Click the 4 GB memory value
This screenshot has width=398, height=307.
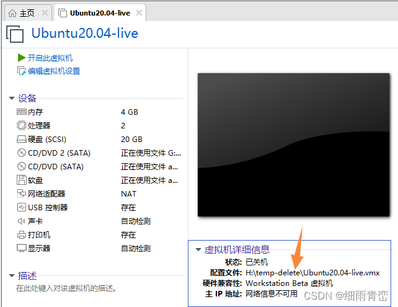click(x=130, y=112)
